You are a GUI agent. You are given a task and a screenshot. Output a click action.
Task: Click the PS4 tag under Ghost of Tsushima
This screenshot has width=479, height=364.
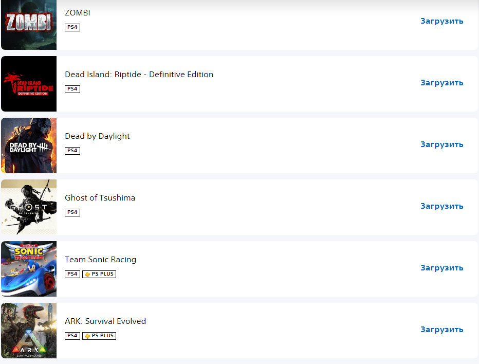pos(72,212)
